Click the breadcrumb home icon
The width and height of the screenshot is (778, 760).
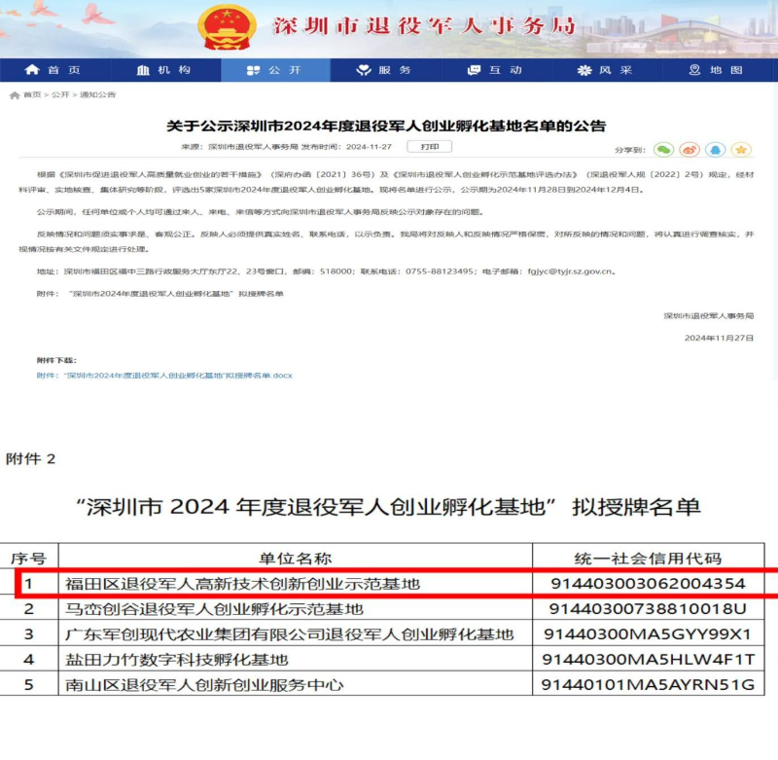[x=15, y=94]
